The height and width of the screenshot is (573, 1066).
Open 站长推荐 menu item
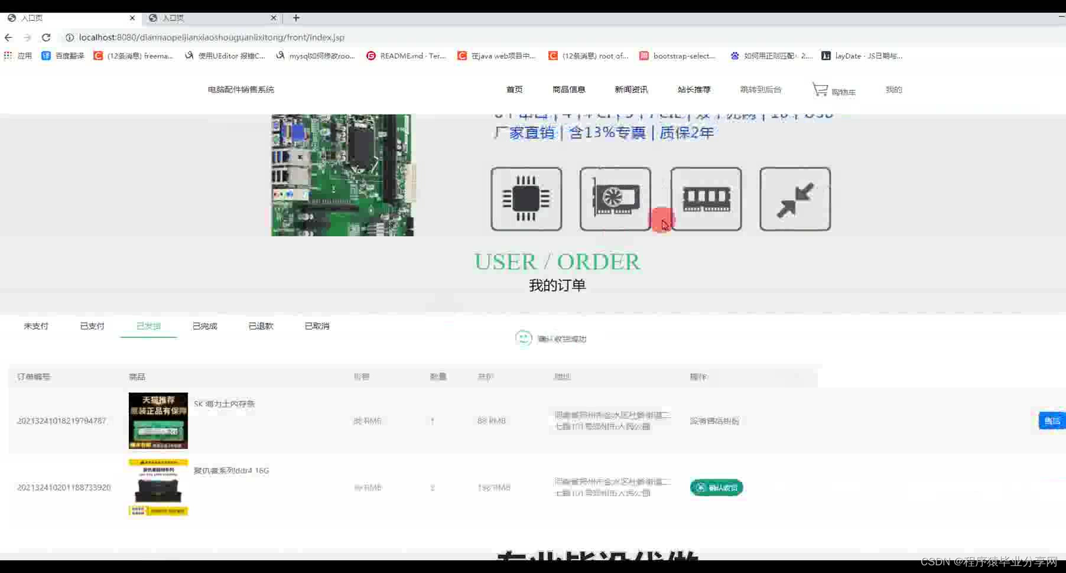[x=694, y=90]
